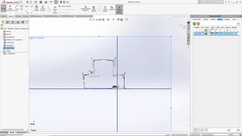The width and height of the screenshot is (242, 136).
Task: Click the New document icon
Action: click(x=31, y=2)
